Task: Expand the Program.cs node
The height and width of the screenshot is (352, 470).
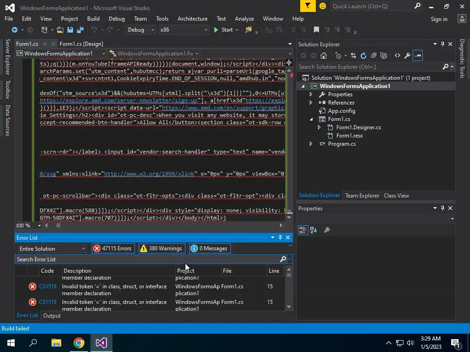Action: tap(311, 144)
